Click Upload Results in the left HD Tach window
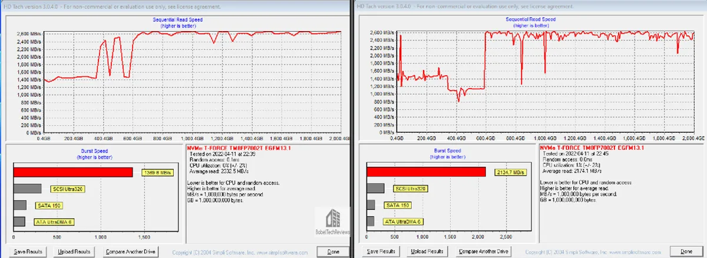 coord(74,252)
